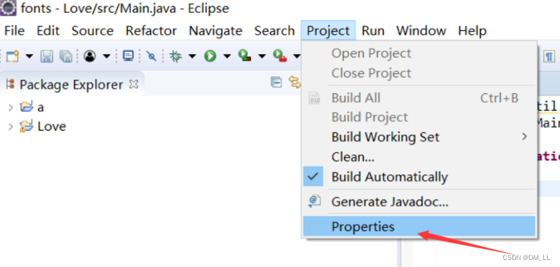Expand the 'a' project node
The image size is (560, 267).
[x=10, y=107]
